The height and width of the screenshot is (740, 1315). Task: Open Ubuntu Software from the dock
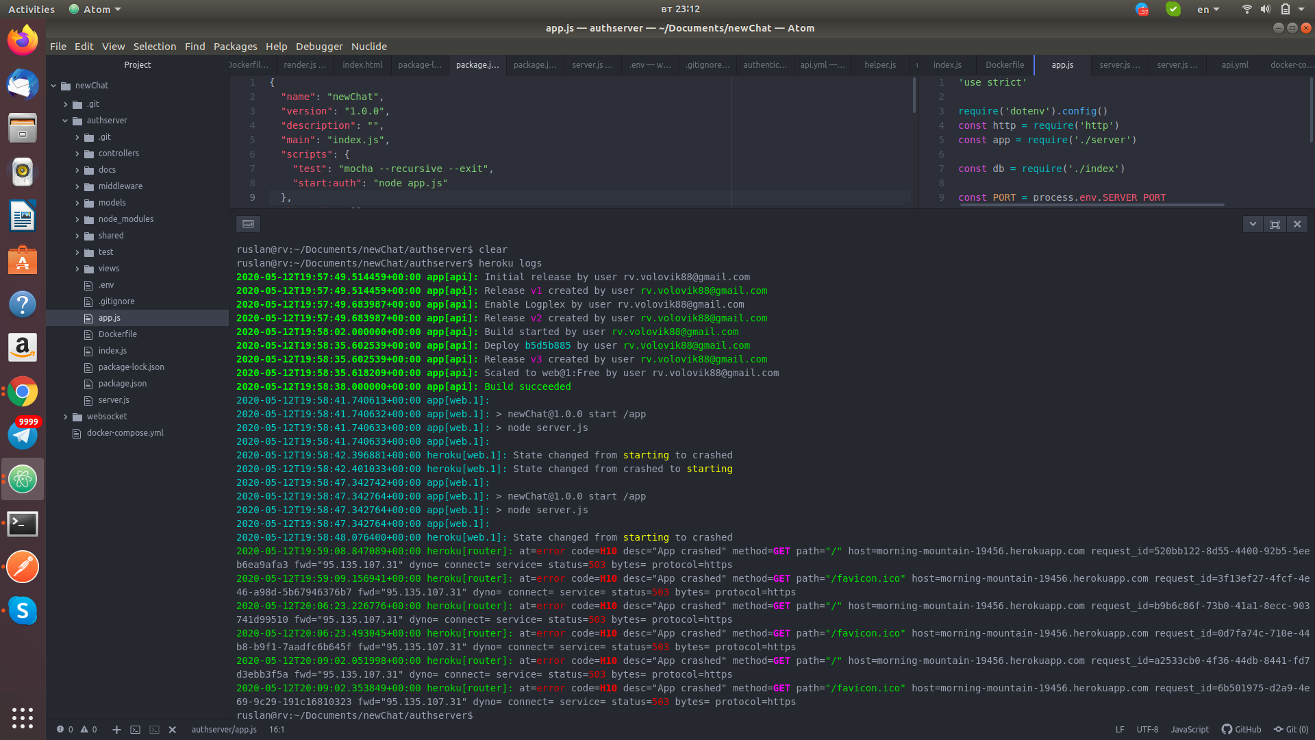tap(23, 260)
